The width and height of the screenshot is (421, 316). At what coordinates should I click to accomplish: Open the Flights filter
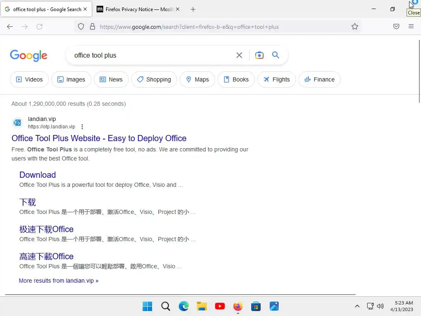(277, 79)
